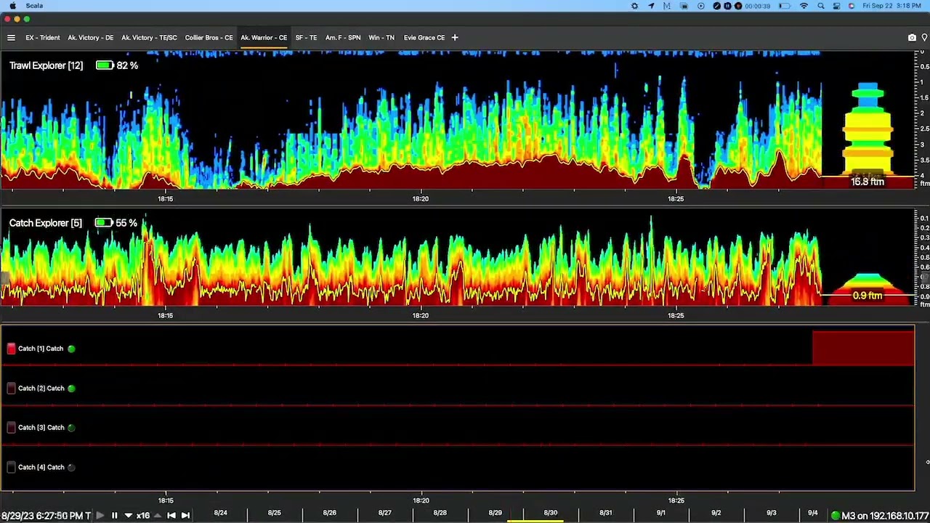
Task: Switch to the Collier Bros - CE tab
Action: tap(209, 38)
